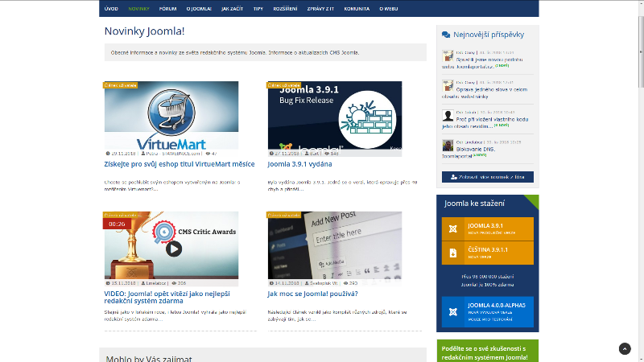
Task: Click the silhouette avatar beside Proč při vložení post
Action: click(448, 115)
